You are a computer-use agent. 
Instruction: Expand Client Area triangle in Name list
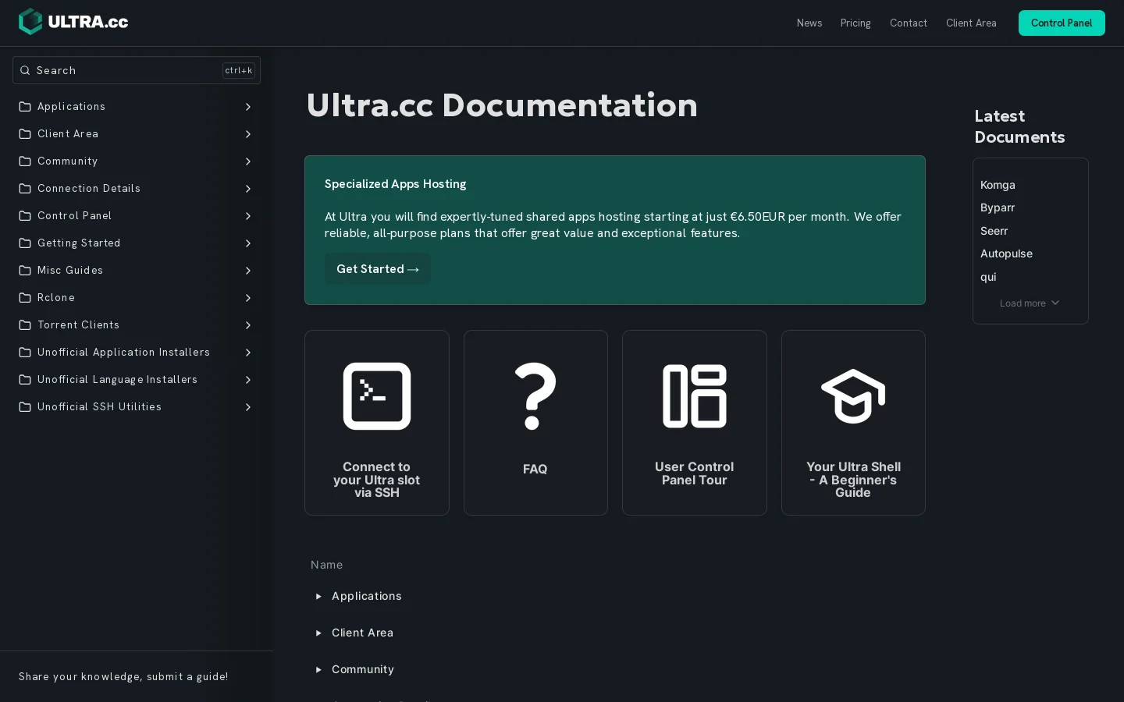tap(318, 633)
